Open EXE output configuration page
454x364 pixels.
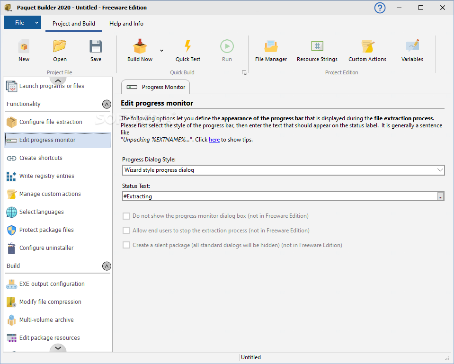(x=57, y=284)
